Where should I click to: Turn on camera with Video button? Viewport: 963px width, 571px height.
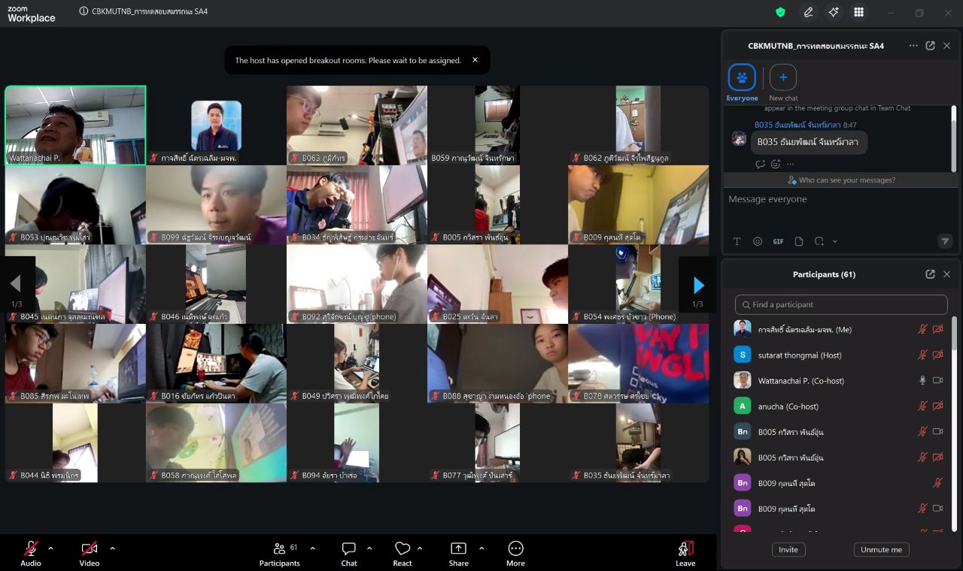(90, 549)
